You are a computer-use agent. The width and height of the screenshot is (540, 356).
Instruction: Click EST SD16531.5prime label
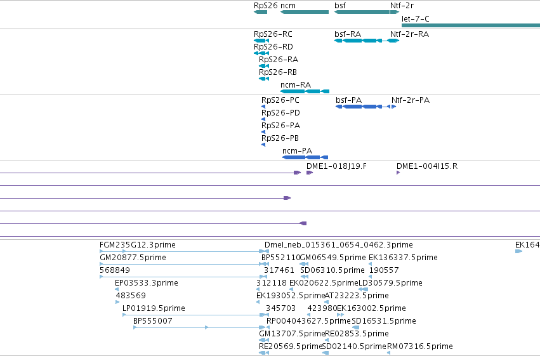(384, 321)
